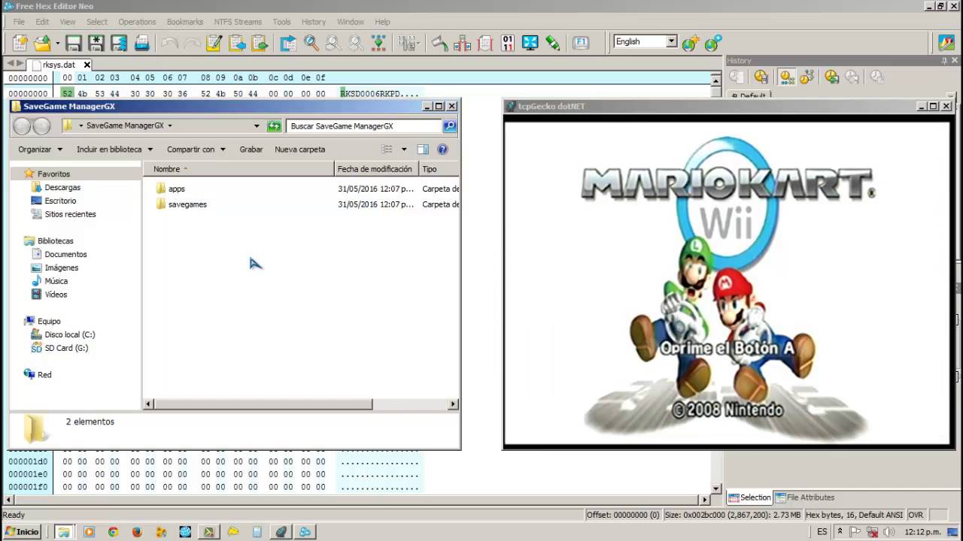
Task: Click the pattern structure icon beside search icons
Action: coord(378,43)
